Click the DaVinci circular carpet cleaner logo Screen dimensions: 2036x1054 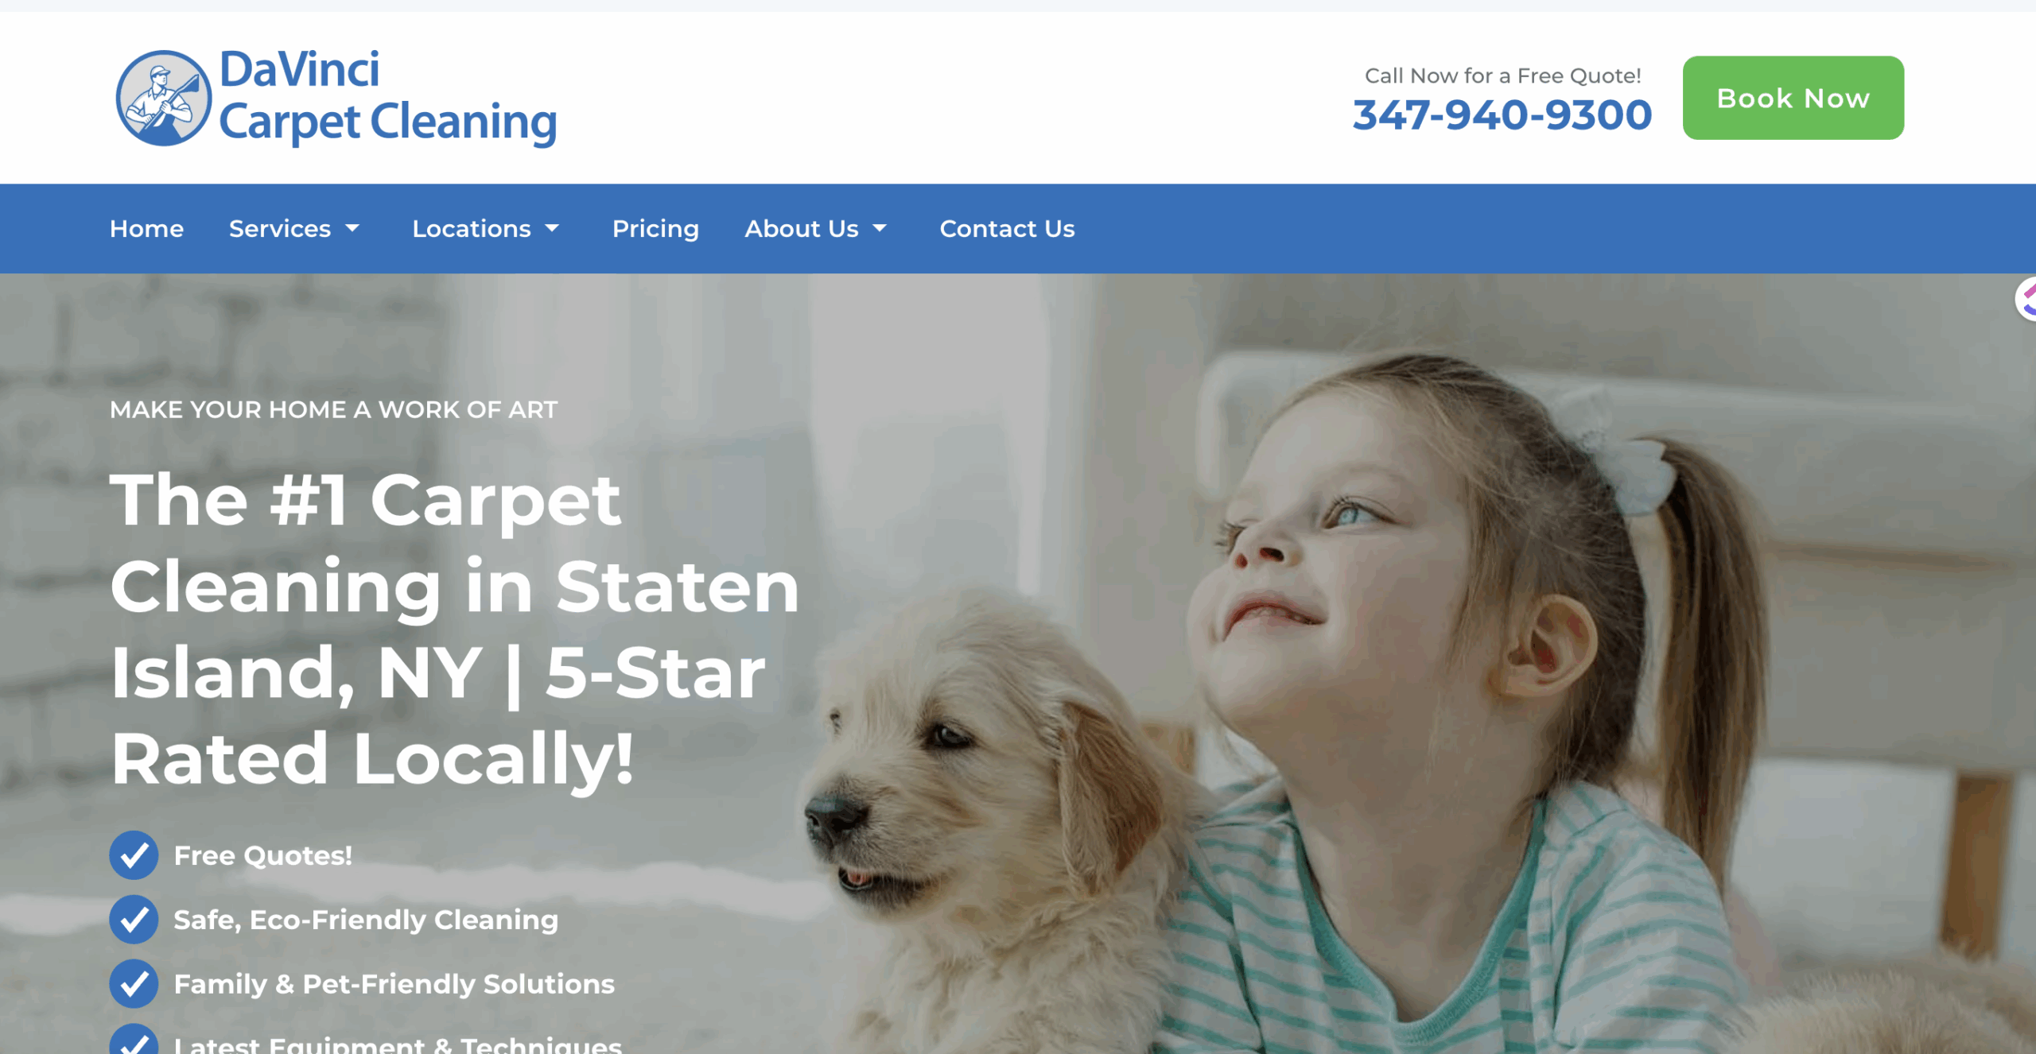point(164,98)
